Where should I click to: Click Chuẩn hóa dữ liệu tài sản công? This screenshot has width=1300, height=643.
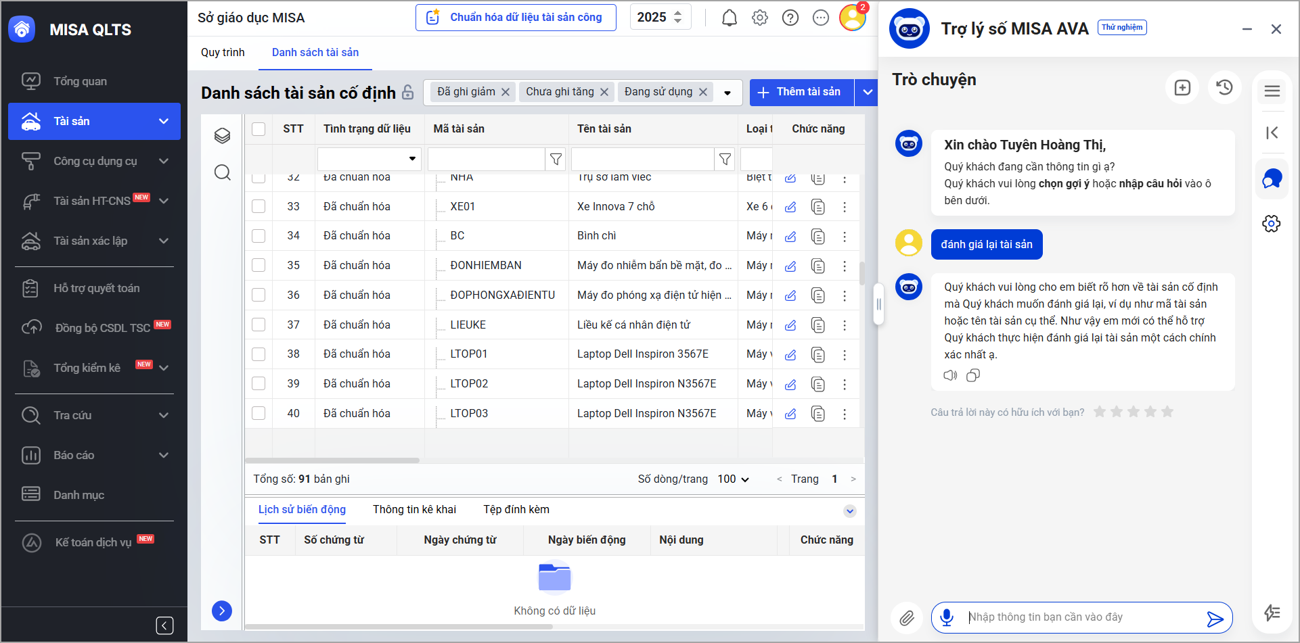(x=516, y=18)
